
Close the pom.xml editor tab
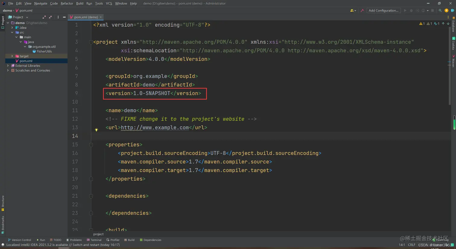(x=101, y=17)
